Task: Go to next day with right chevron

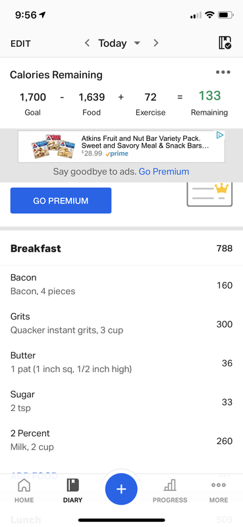Action: tap(155, 43)
